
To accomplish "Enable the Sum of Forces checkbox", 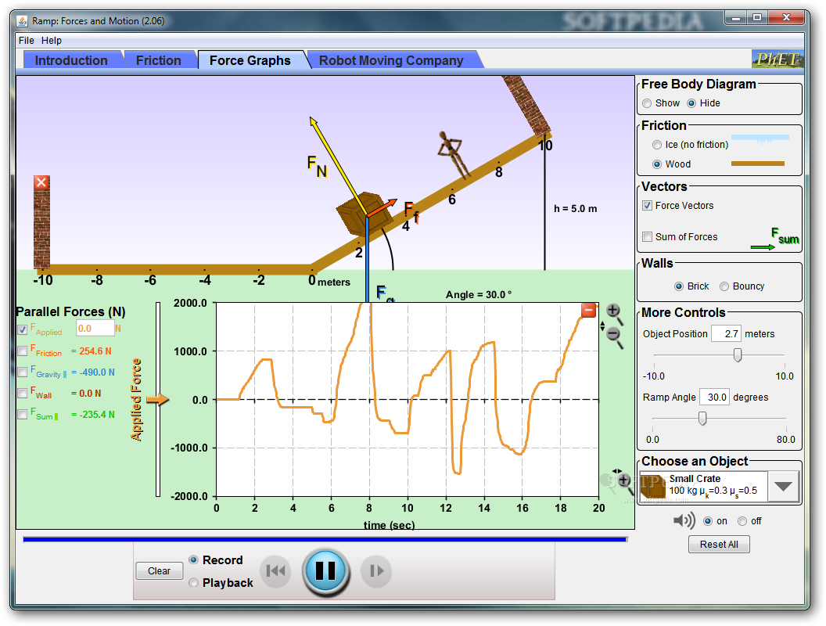I will tap(648, 236).
